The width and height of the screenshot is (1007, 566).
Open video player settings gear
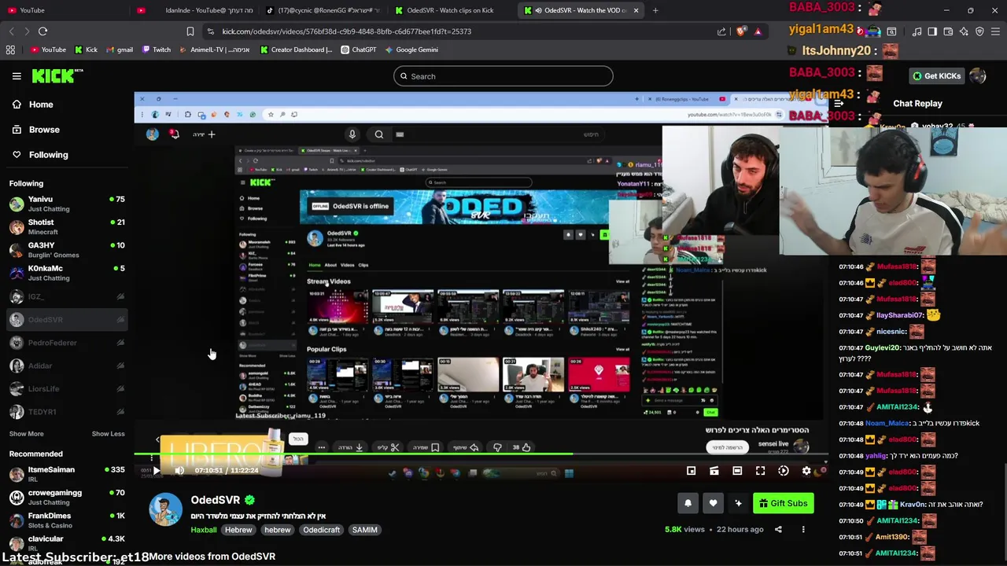[806, 471]
